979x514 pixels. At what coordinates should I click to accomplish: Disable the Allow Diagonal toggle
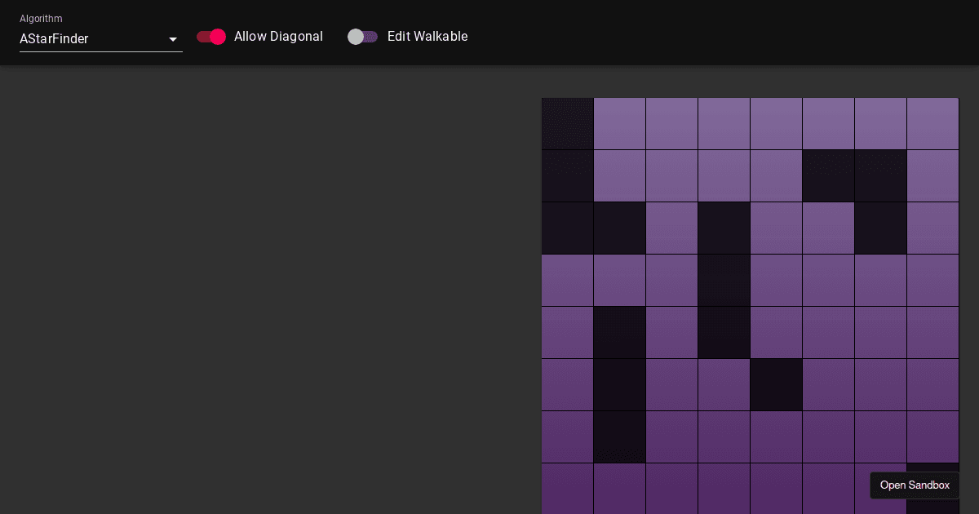[210, 37]
